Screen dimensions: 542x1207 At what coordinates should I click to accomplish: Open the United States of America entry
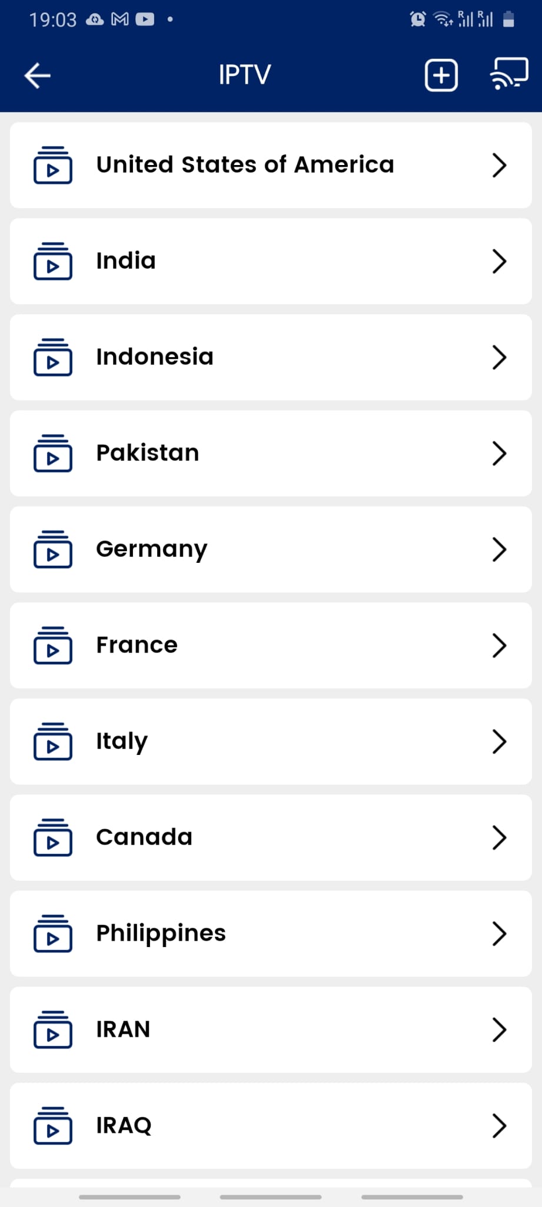tap(245, 165)
